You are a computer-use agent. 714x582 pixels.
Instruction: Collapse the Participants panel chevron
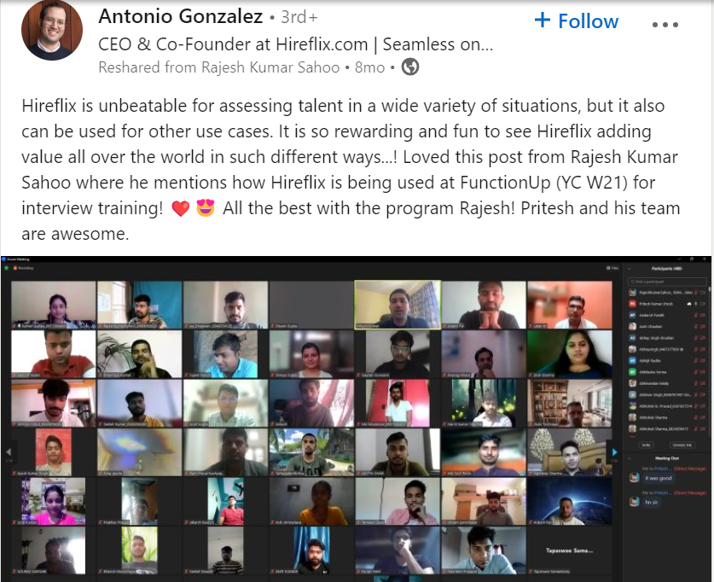tap(629, 269)
